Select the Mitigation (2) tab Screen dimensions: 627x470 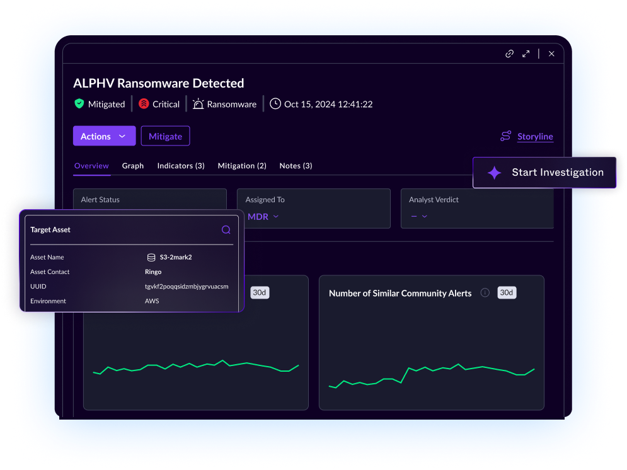pos(242,166)
